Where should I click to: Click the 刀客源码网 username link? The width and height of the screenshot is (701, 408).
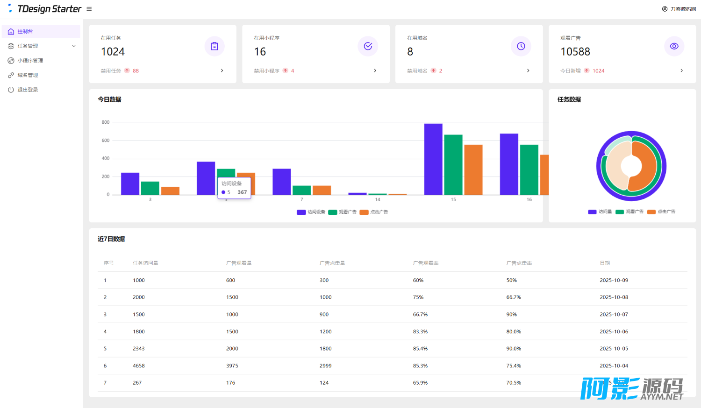pos(683,9)
